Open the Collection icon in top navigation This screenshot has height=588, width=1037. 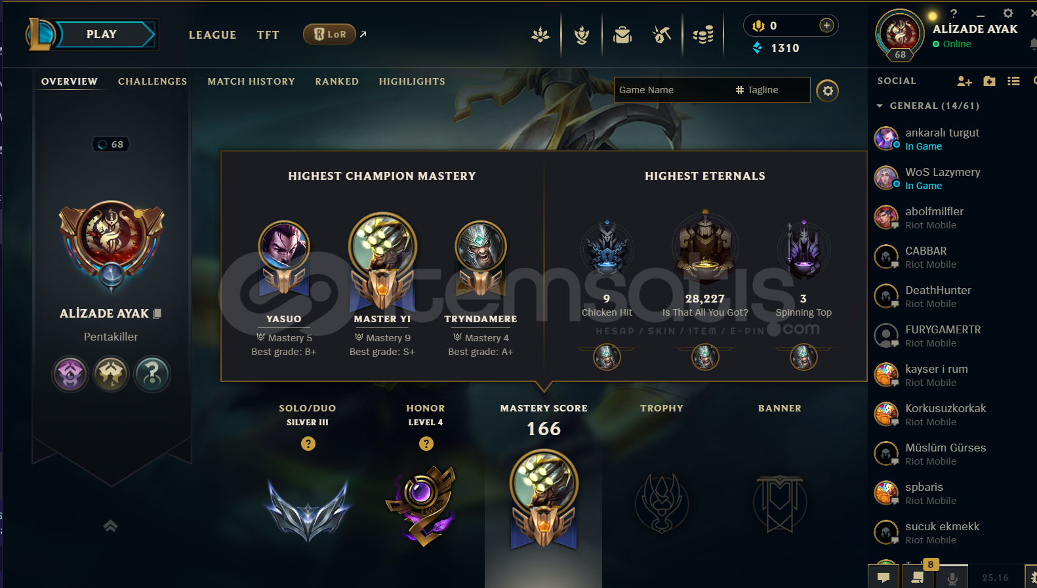coord(622,35)
